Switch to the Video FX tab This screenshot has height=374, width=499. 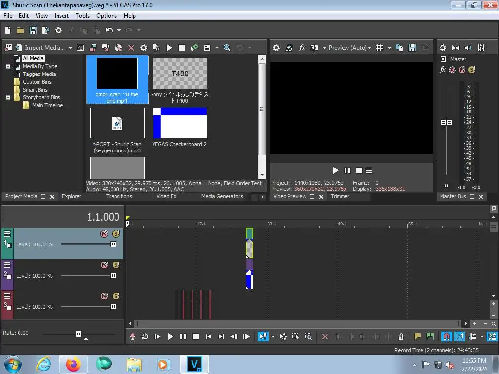point(167,197)
